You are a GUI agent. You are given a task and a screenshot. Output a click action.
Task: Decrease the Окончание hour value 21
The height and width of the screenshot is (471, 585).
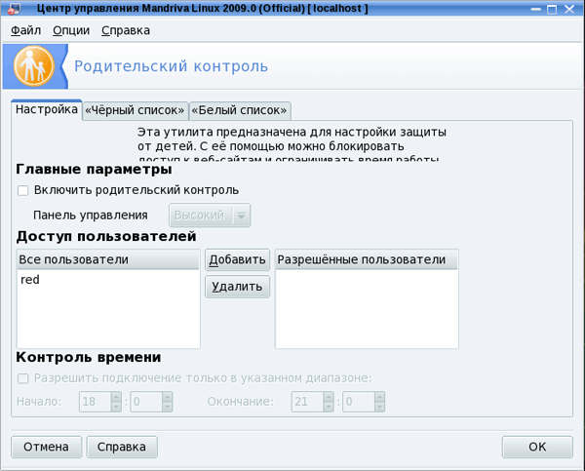329,407
